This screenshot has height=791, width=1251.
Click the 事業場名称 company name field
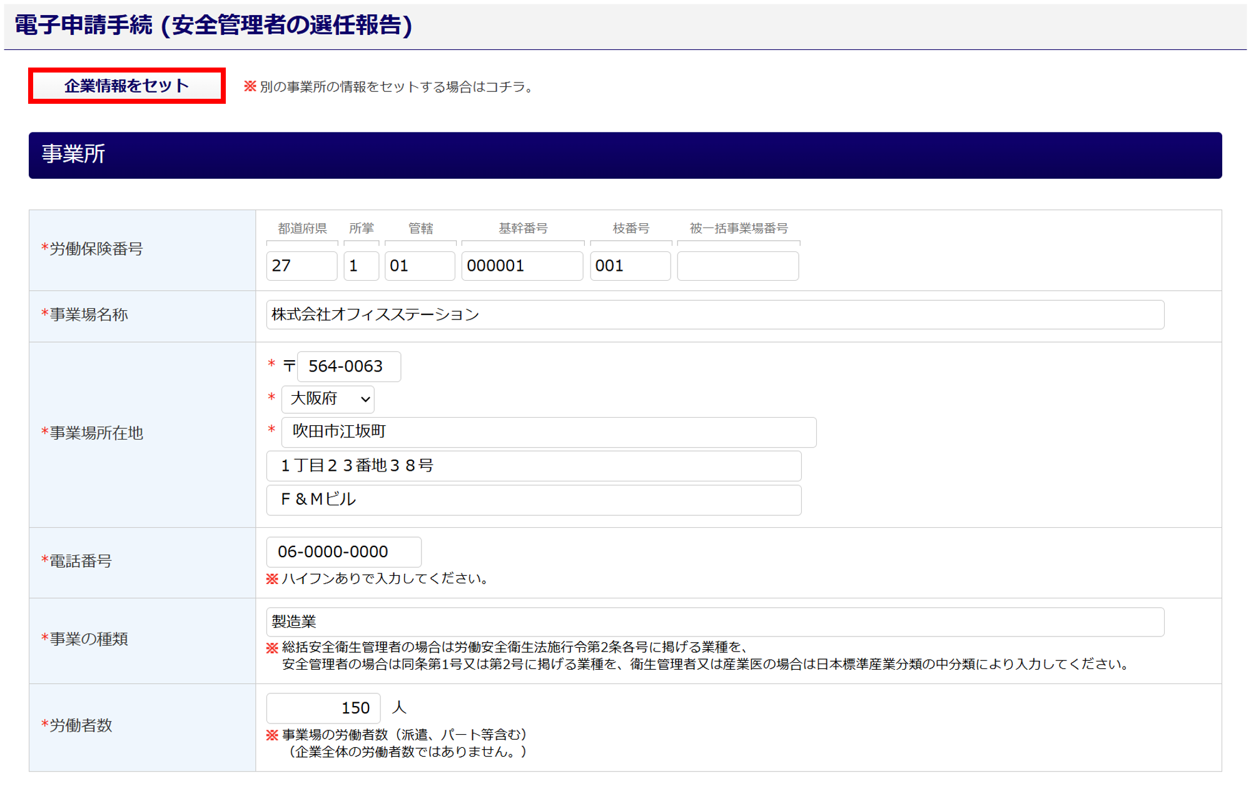(714, 315)
